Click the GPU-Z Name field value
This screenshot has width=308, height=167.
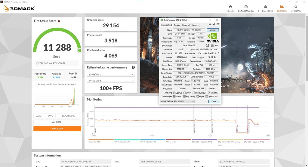189,30
